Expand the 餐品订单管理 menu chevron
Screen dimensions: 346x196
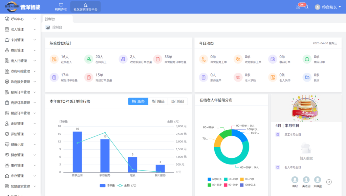(35, 113)
